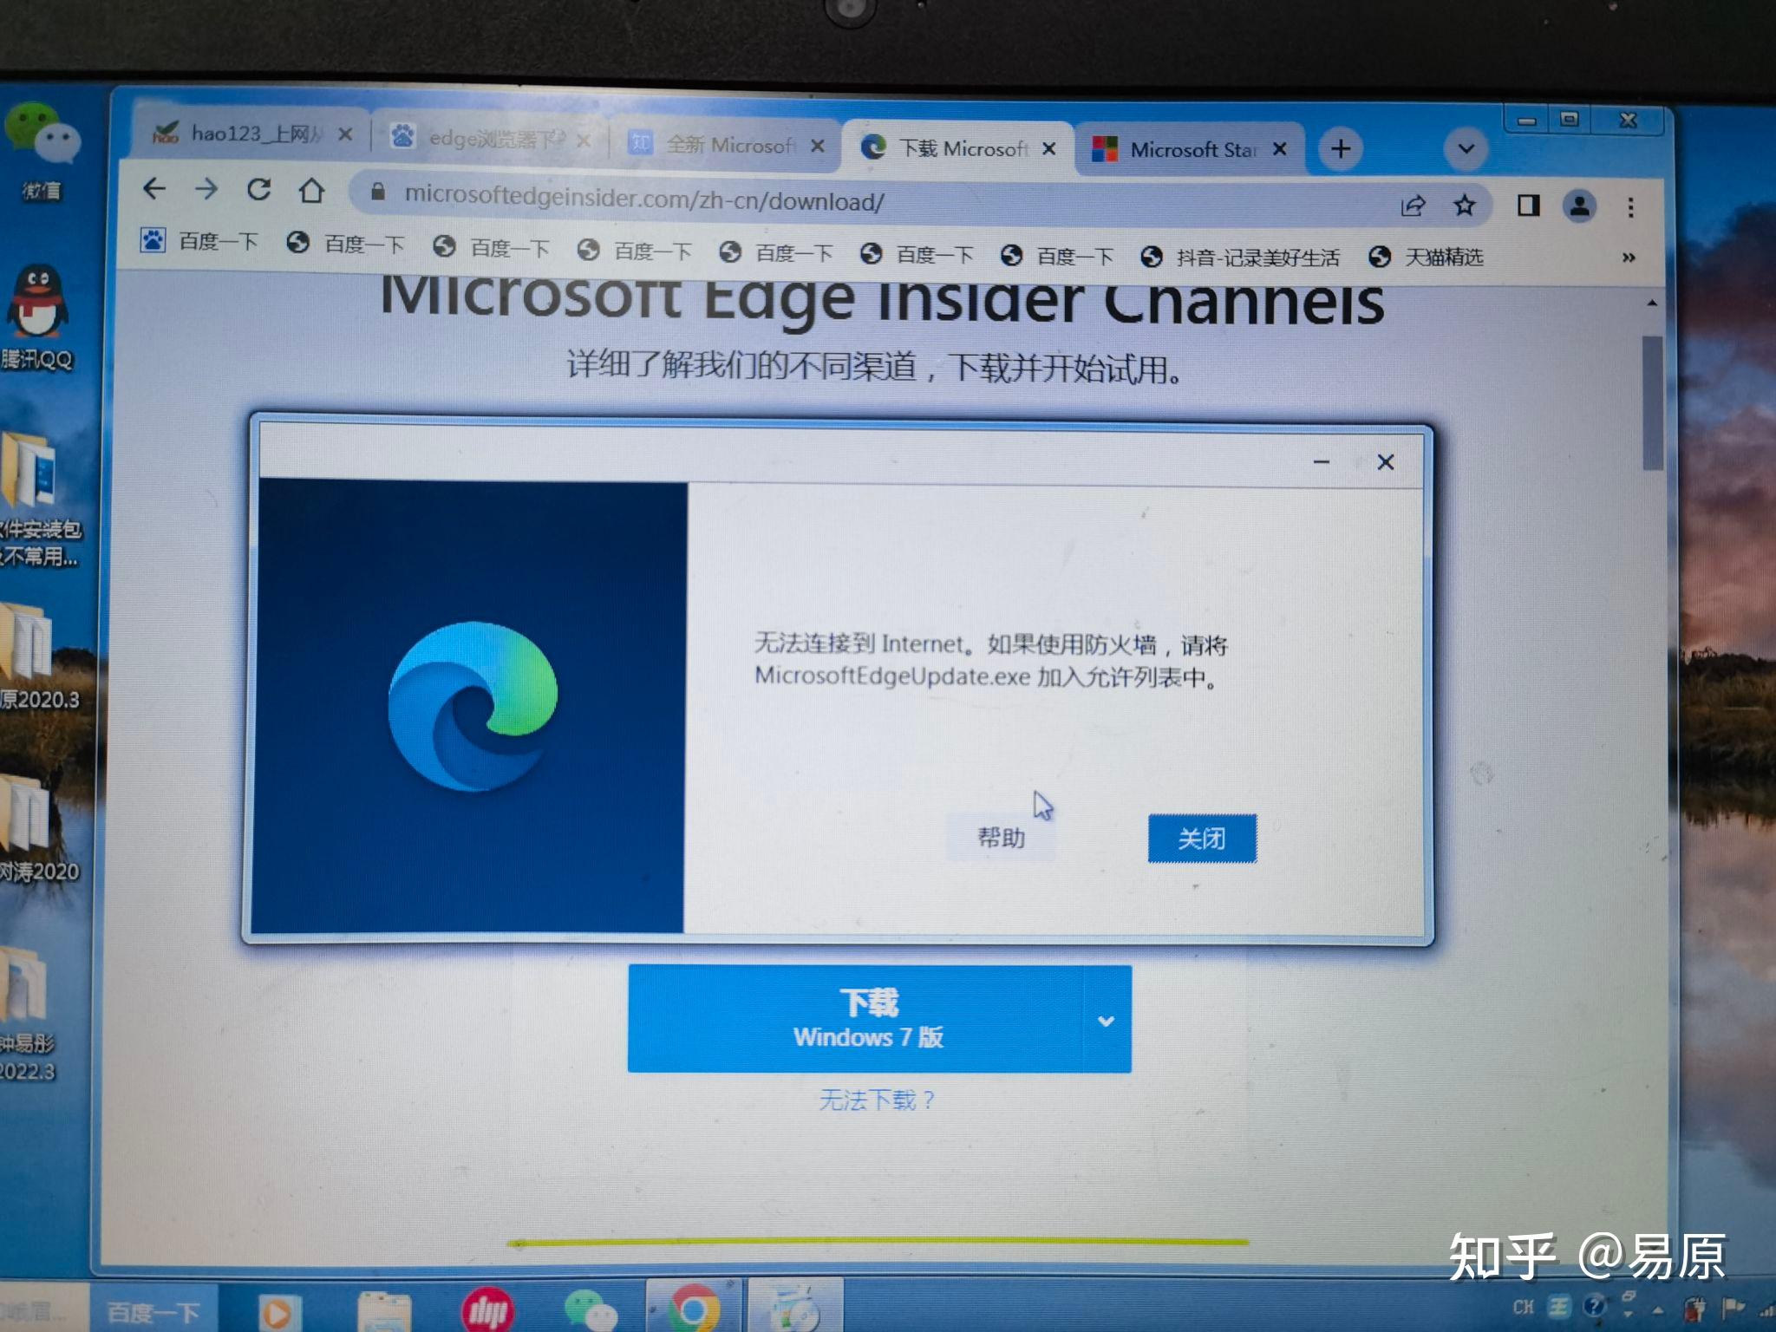This screenshot has width=1776, height=1332.
Task: Click the 百度一下 taskbar item
Action: pyautogui.click(x=153, y=1312)
